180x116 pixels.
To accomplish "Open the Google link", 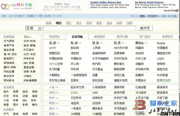I will click(x=161, y=43).
